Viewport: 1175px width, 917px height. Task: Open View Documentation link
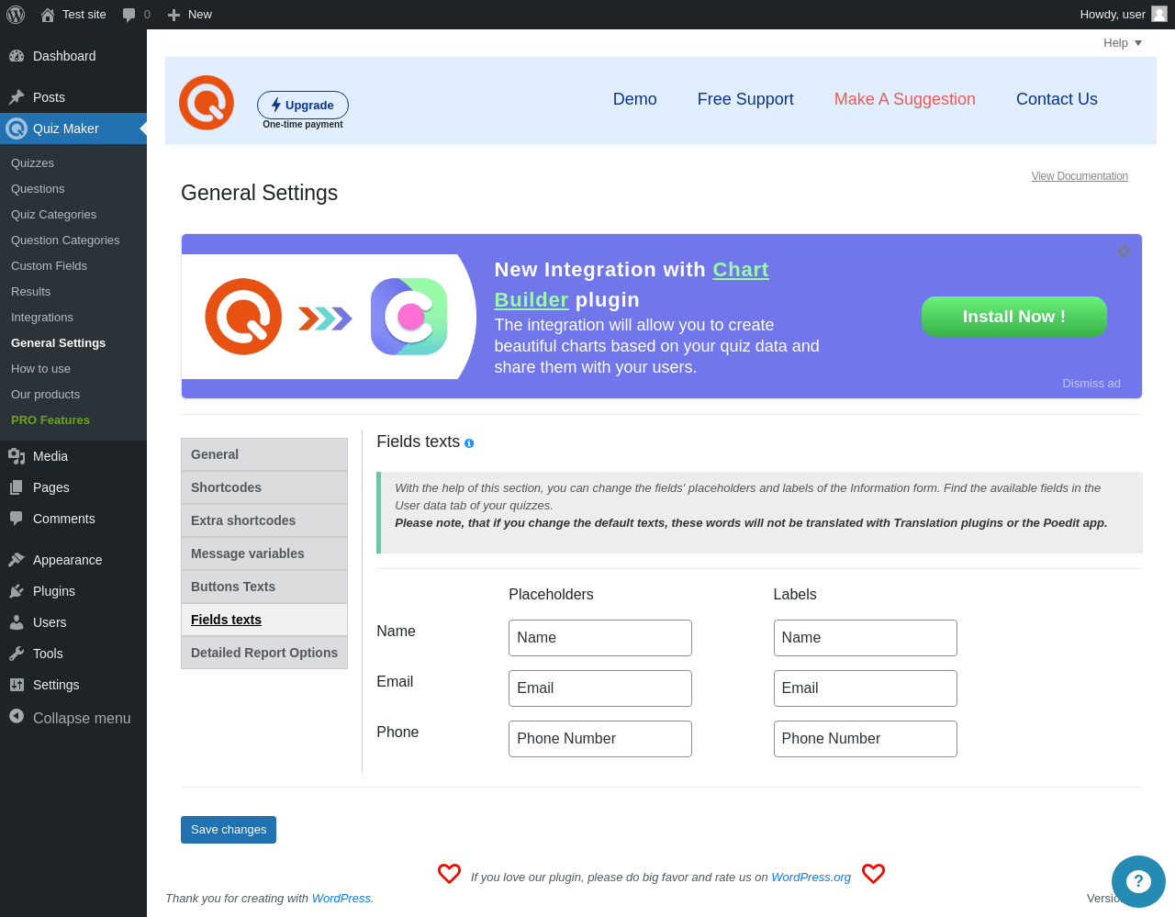1080,176
